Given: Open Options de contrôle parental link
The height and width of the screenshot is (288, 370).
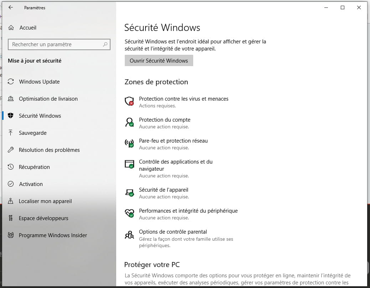Looking at the screenshot, I should (x=173, y=232).
